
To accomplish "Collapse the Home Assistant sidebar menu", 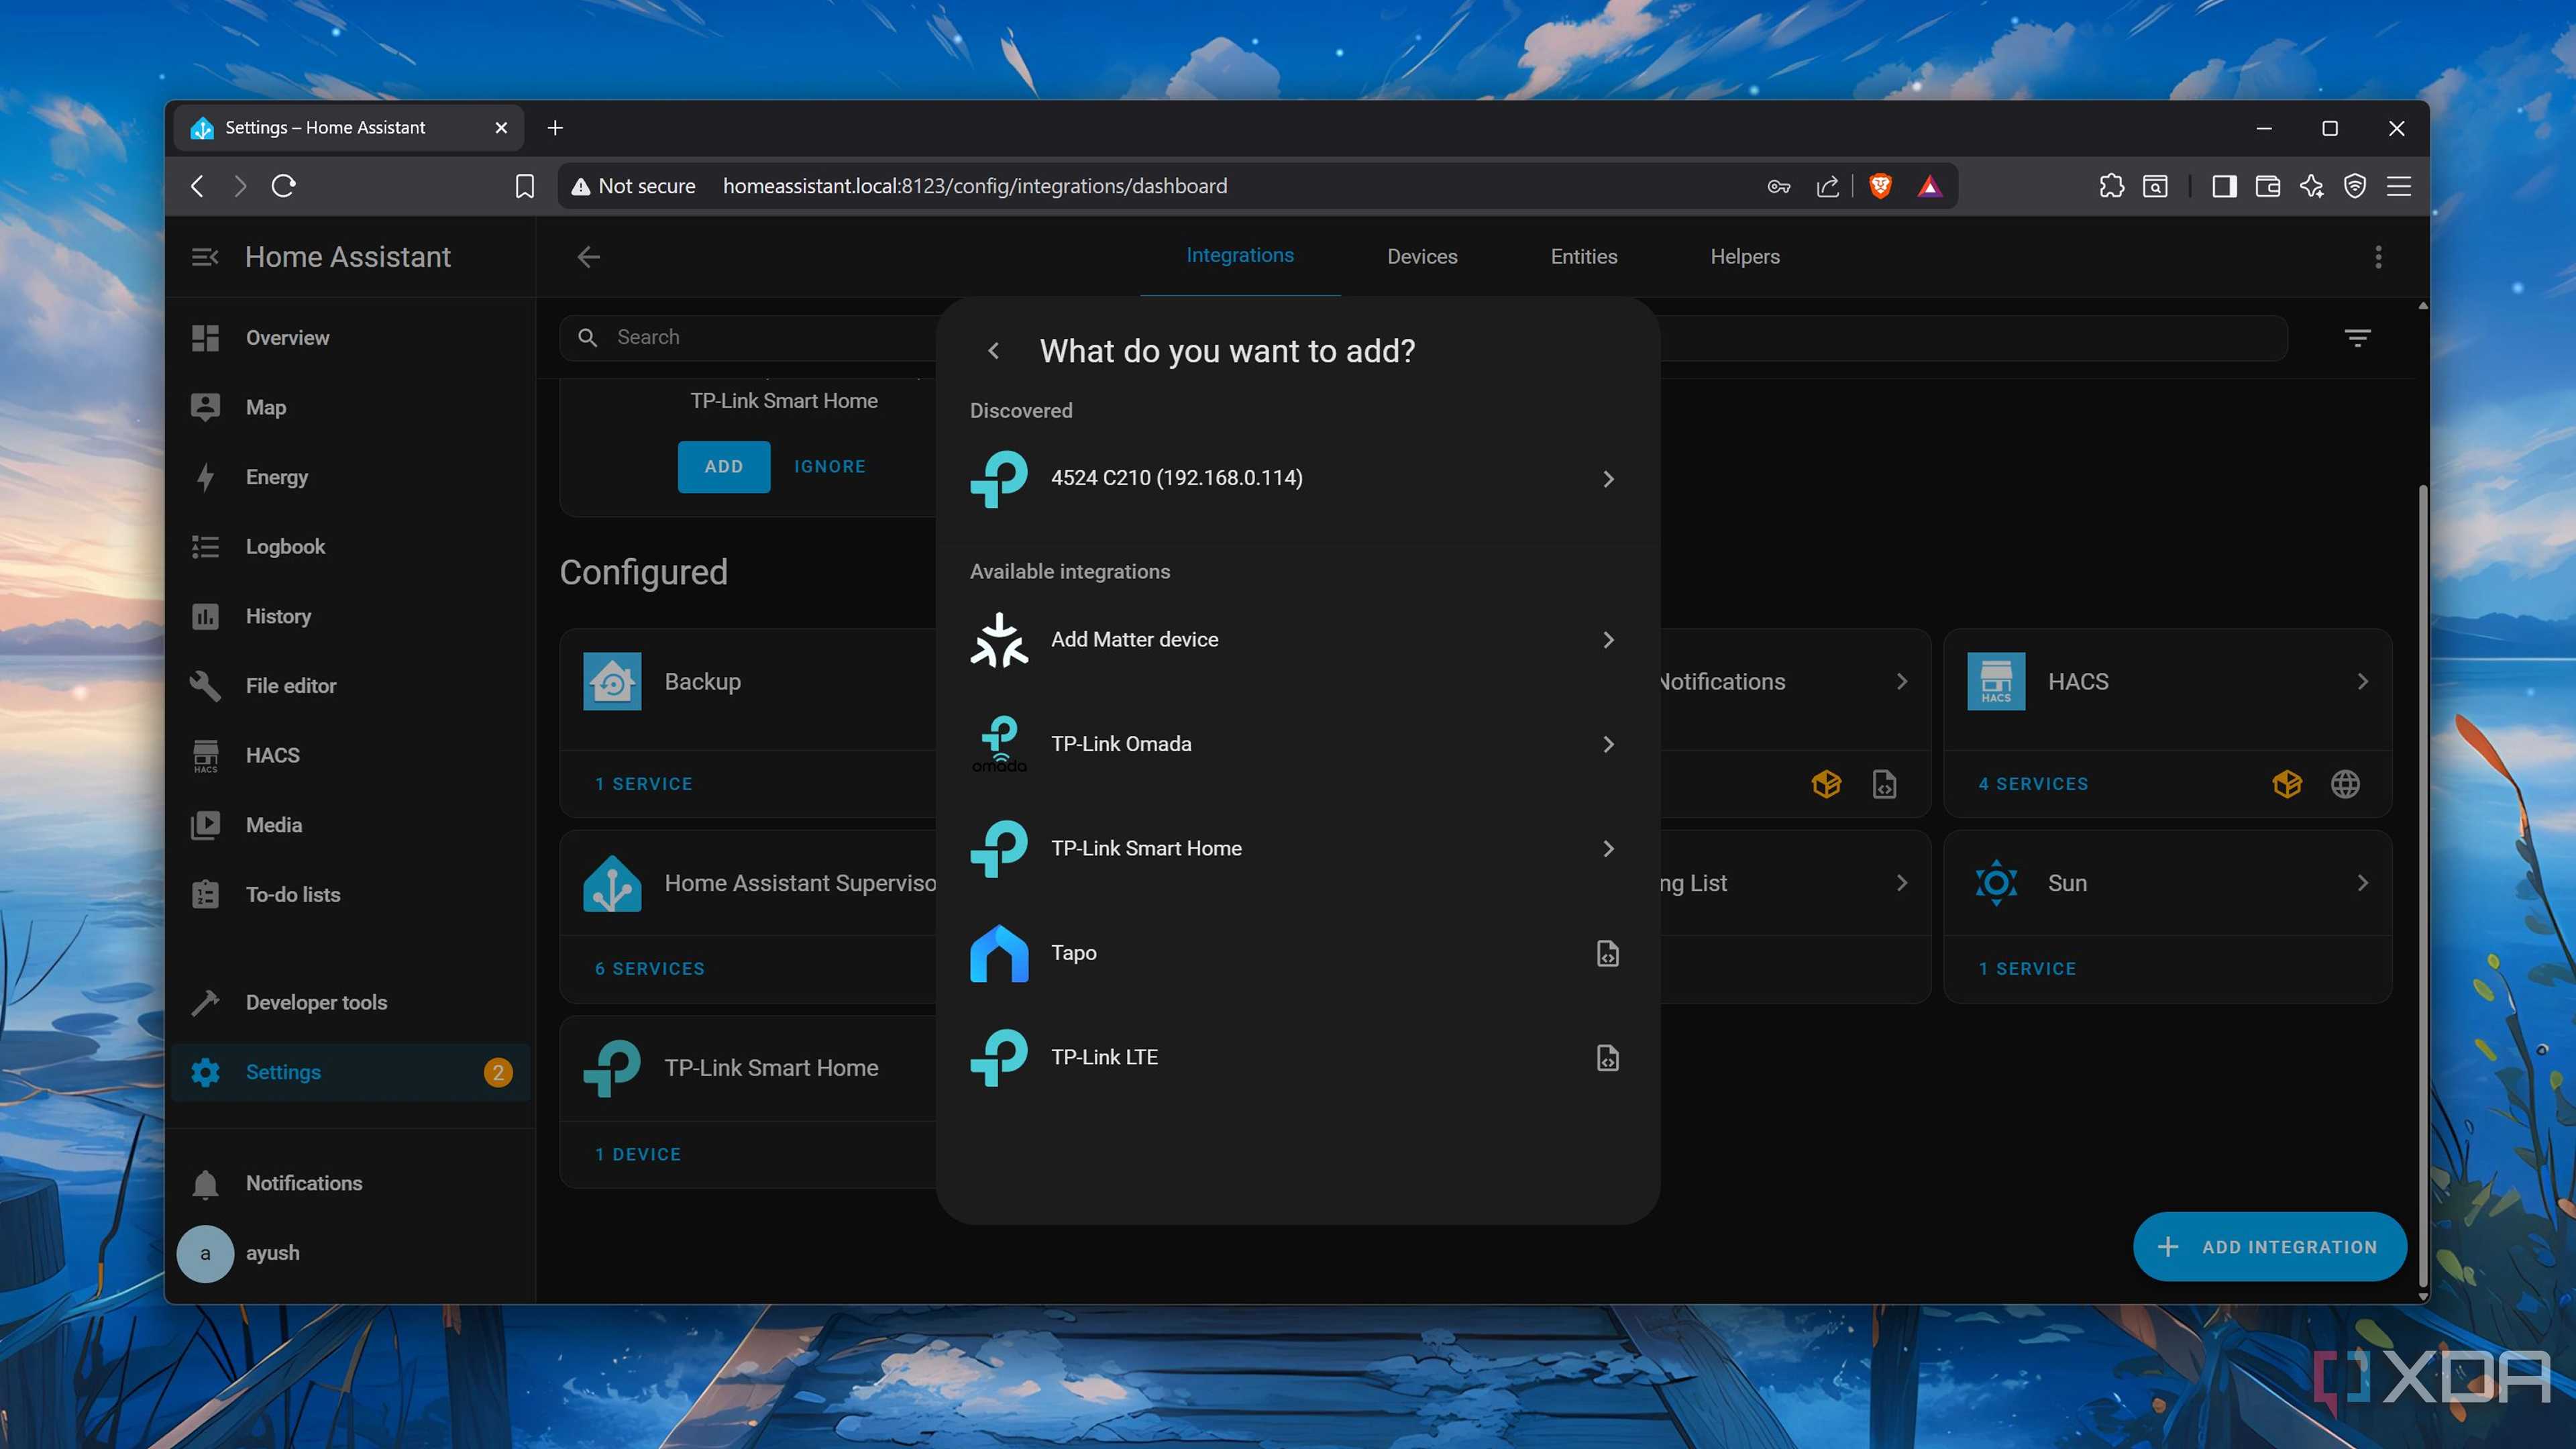I will pyautogui.click(x=204, y=257).
